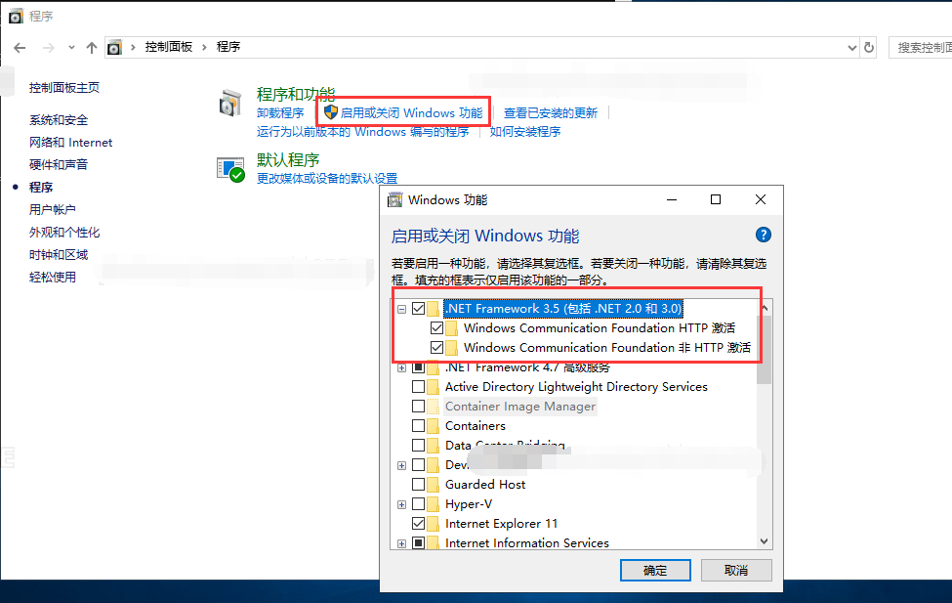Click the 搜索控制面板 search field
The height and width of the screenshot is (603, 952).
pos(921,48)
